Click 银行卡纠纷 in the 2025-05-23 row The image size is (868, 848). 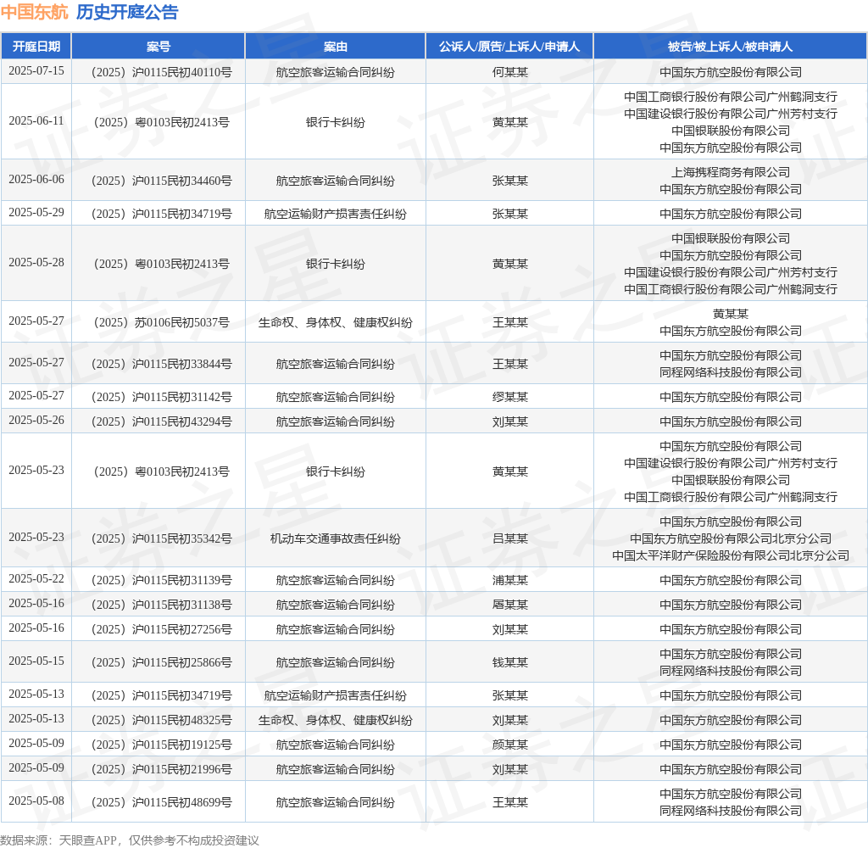click(336, 471)
